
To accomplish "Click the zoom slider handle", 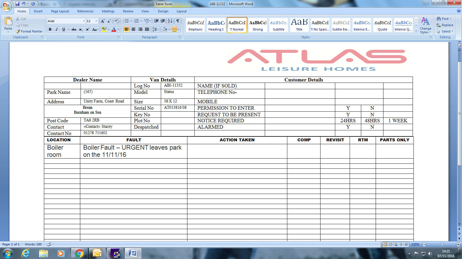I will coord(442,244).
